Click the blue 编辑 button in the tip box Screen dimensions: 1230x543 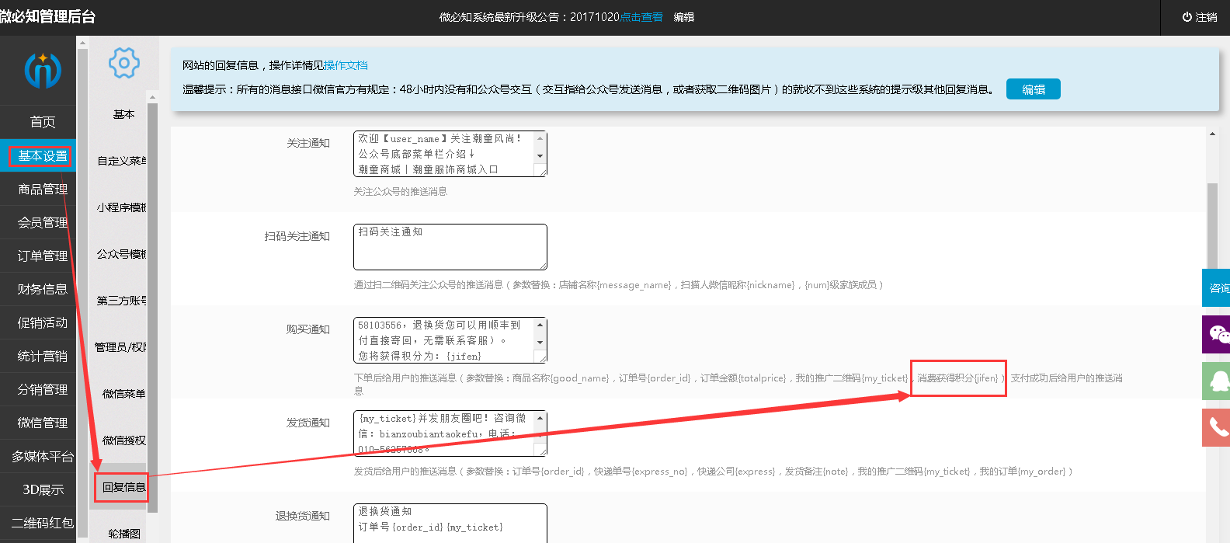click(x=1034, y=89)
